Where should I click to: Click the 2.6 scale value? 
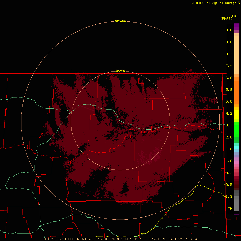[229, 137]
